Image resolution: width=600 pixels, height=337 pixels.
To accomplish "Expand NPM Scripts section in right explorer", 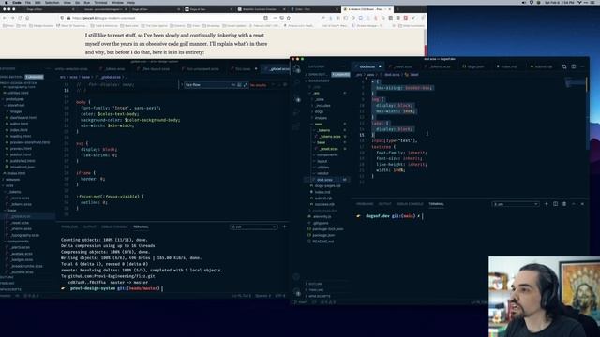I will [x=319, y=296].
